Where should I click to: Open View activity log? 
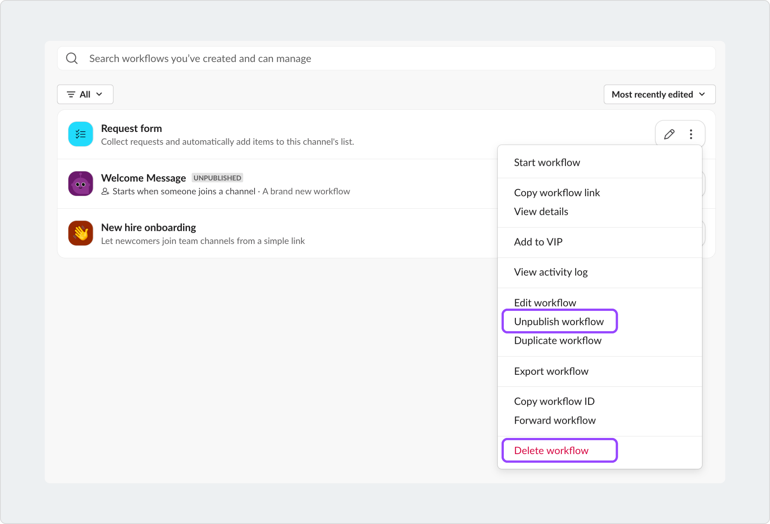(x=550, y=272)
